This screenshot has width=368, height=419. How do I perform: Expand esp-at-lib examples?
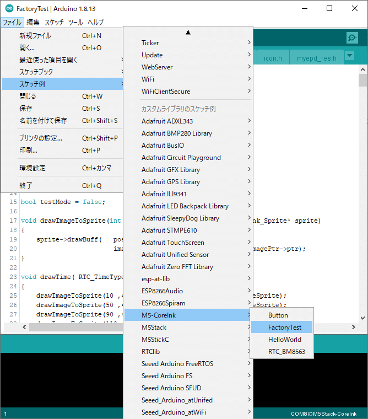188,279
